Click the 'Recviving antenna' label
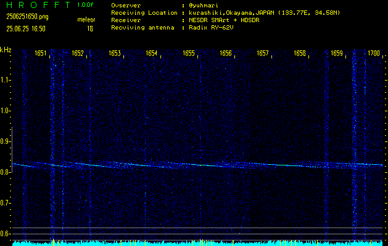 pyautogui.click(x=142, y=28)
